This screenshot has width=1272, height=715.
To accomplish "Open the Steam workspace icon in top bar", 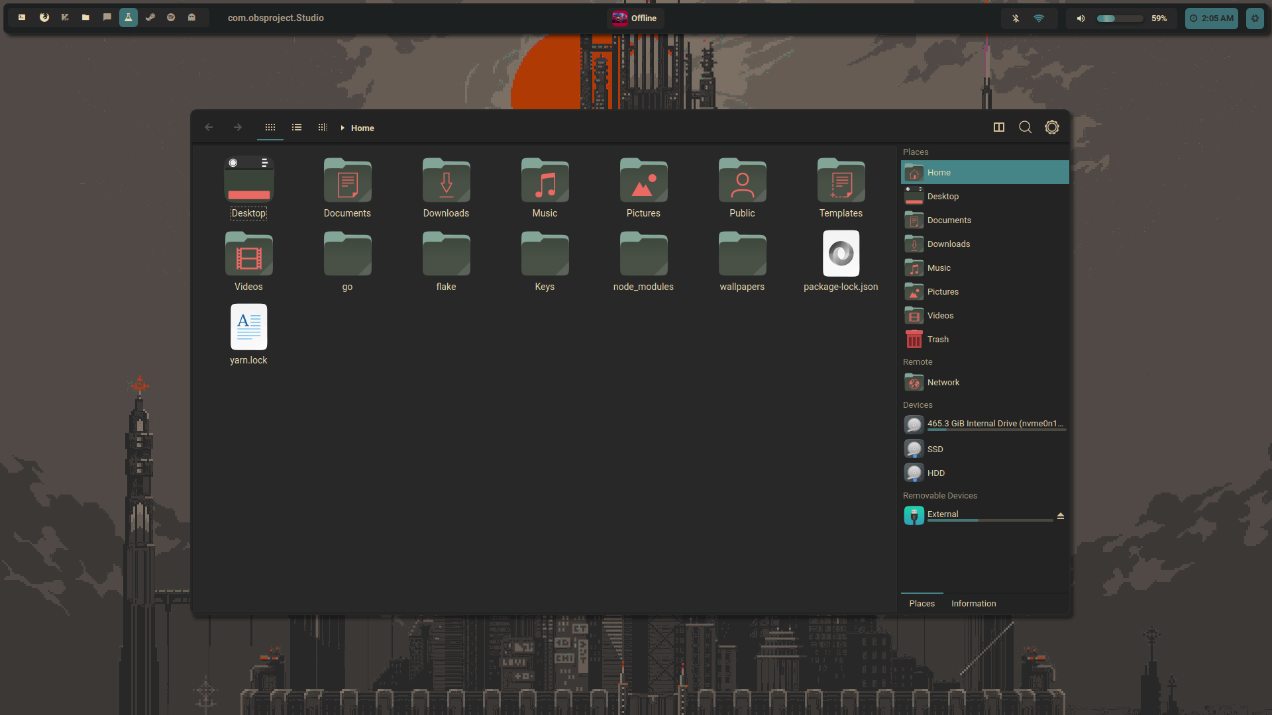I will 150,18.
